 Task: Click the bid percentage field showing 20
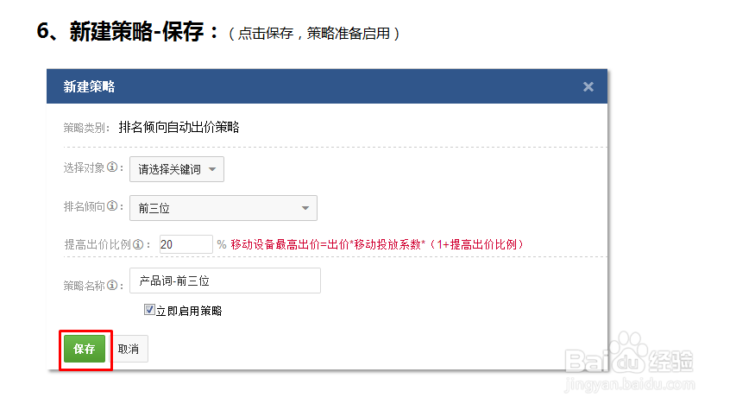(186, 244)
